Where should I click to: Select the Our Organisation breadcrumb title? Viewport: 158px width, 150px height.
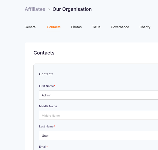72,9
